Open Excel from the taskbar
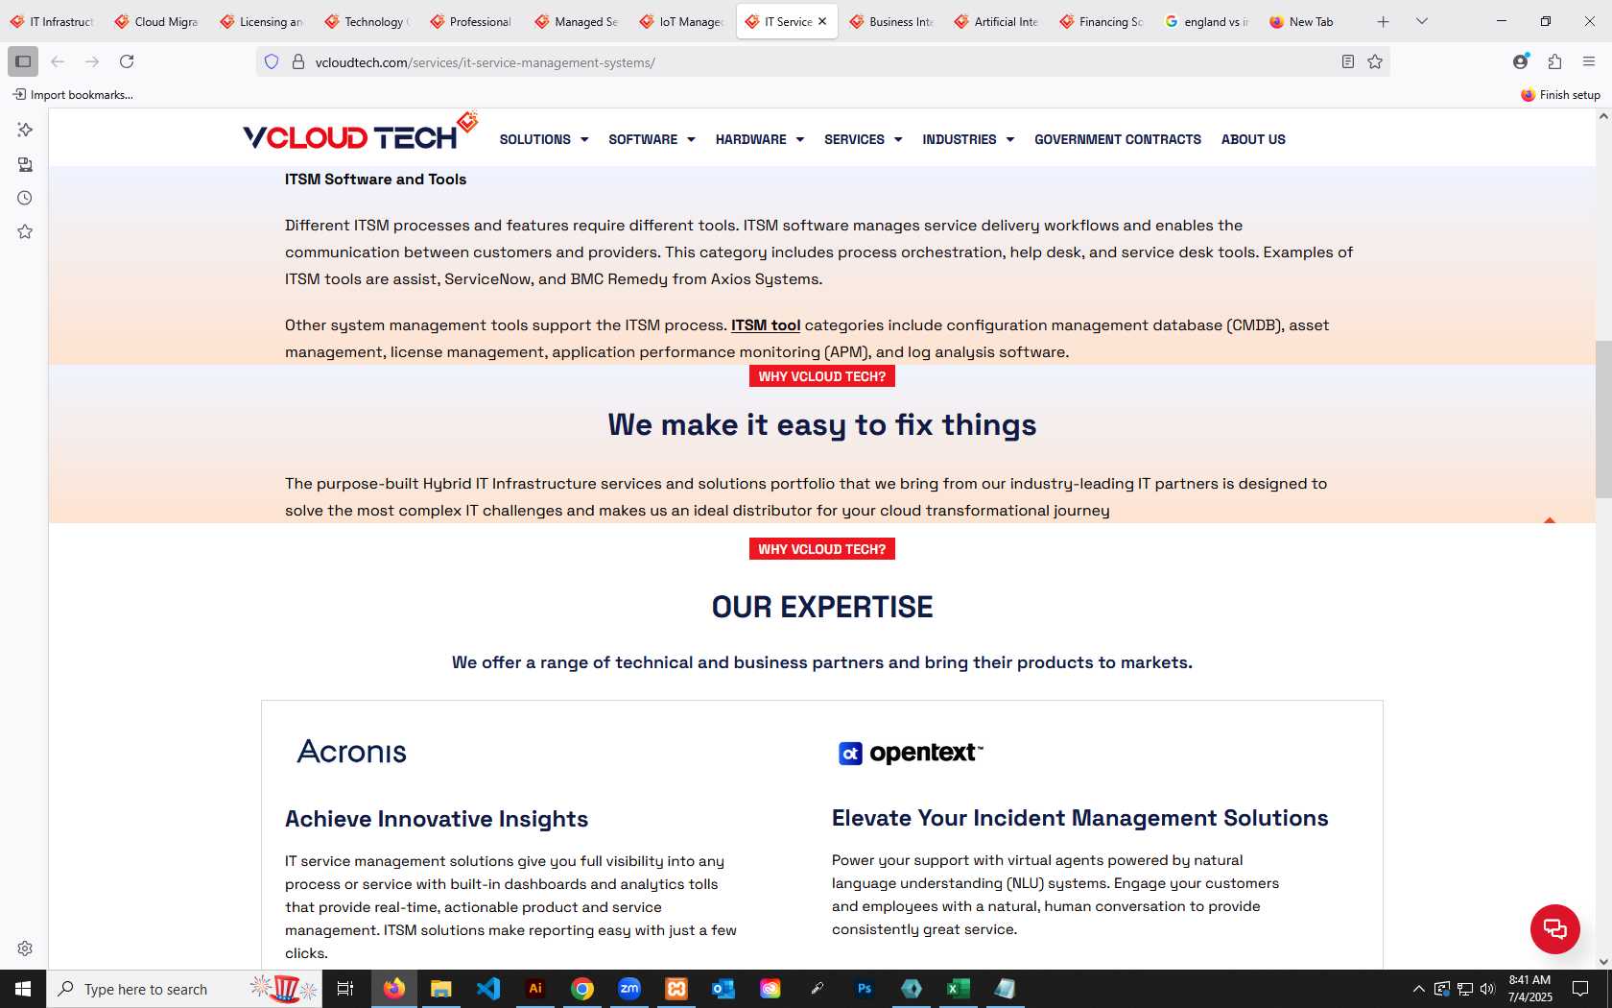Screen dimensions: 1612x1008 tap(959, 989)
